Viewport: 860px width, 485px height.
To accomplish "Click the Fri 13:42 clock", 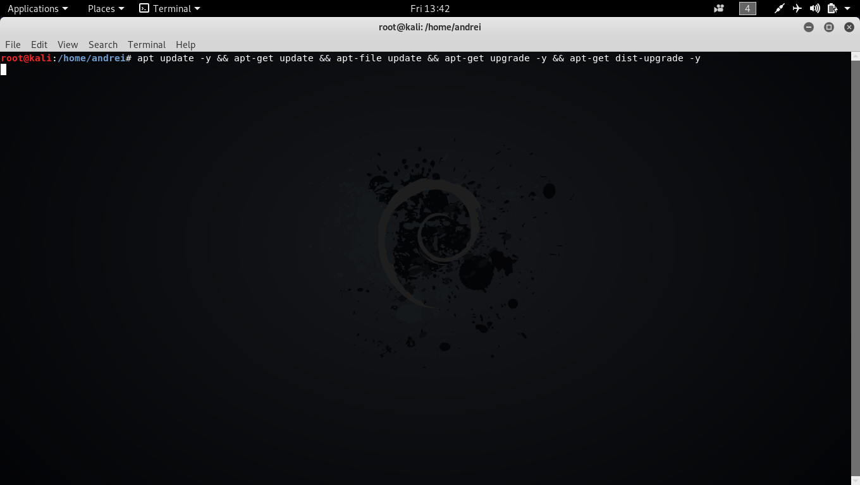I will [x=429, y=9].
